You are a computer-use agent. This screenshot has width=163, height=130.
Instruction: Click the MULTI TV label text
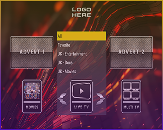(x=131, y=107)
